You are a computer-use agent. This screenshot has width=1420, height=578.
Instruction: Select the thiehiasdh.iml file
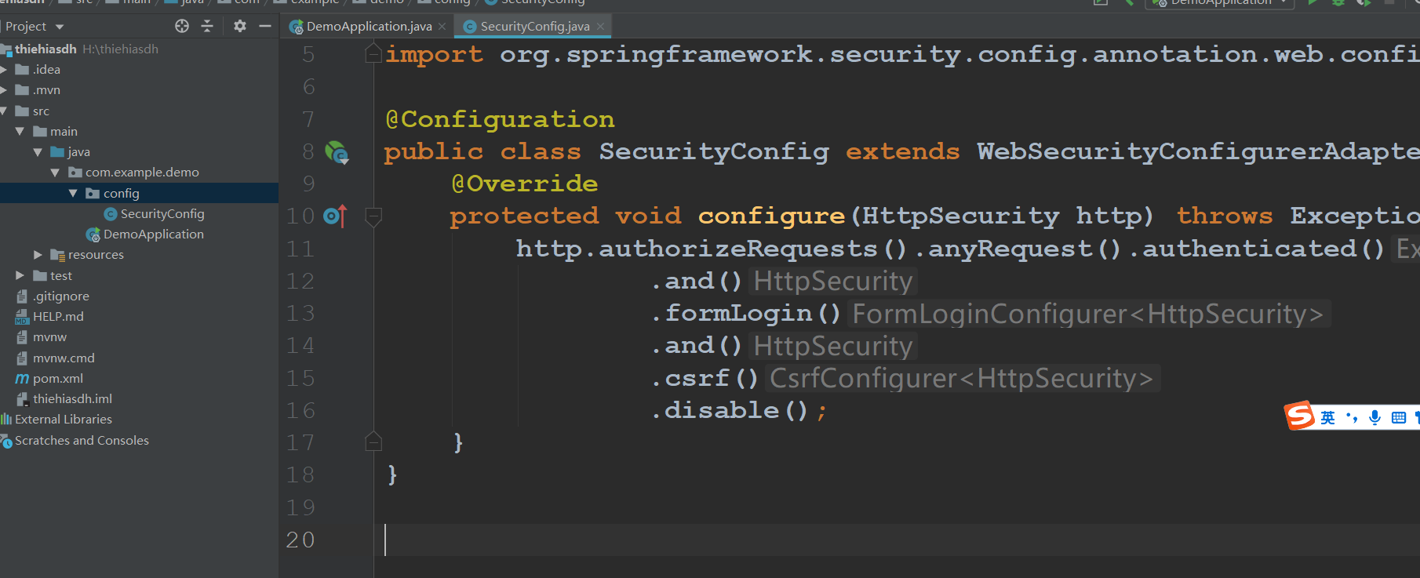(x=72, y=398)
